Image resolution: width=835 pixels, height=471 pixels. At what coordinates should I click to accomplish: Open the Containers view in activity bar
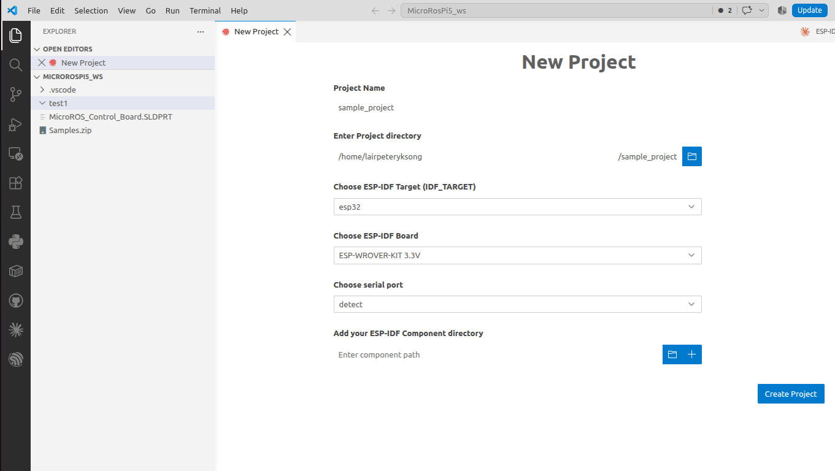click(15, 271)
